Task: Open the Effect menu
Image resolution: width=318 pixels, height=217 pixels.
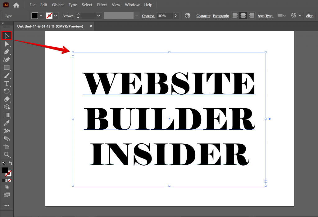Action: 102,5
